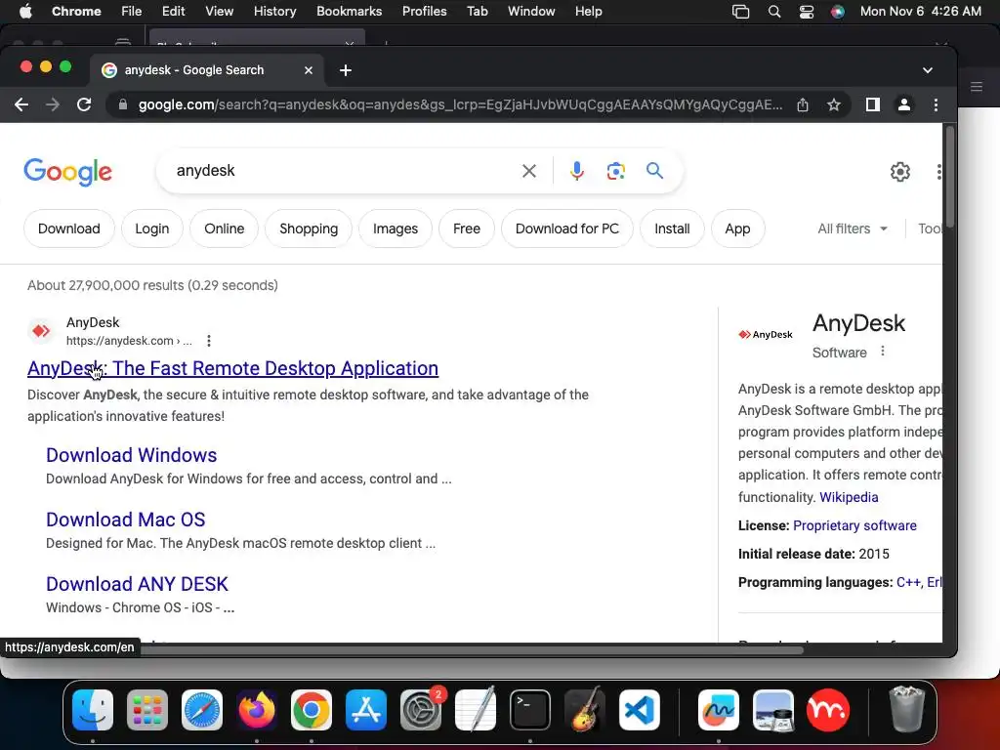Select the Free filter chip
The image size is (1000, 750).
[x=467, y=229]
